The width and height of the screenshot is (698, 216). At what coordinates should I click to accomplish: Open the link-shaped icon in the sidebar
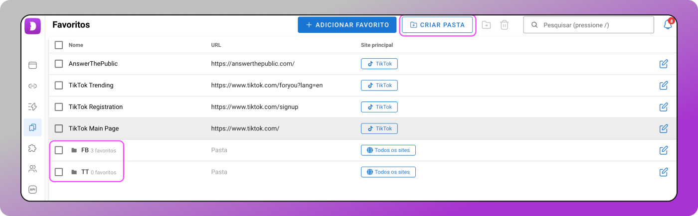coord(32,86)
